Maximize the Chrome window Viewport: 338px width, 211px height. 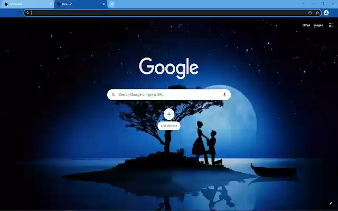[323, 4]
